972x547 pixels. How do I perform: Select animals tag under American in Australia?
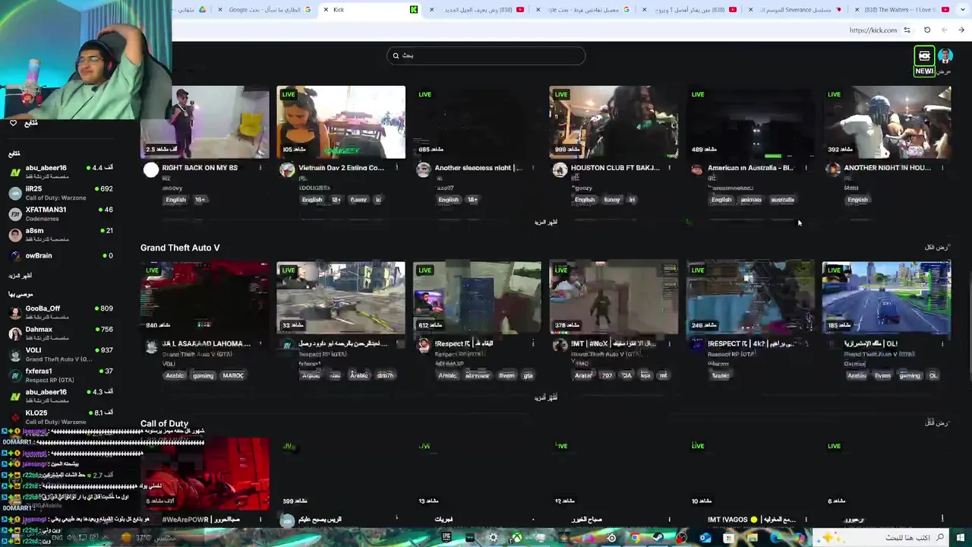[751, 200]
